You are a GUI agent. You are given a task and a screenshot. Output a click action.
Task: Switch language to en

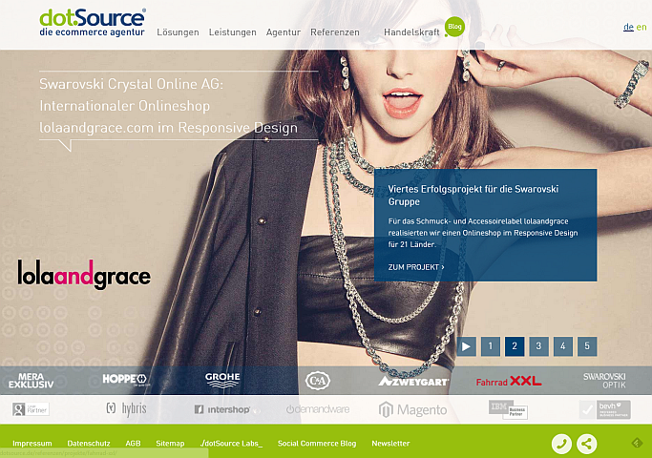click(641, 27)
